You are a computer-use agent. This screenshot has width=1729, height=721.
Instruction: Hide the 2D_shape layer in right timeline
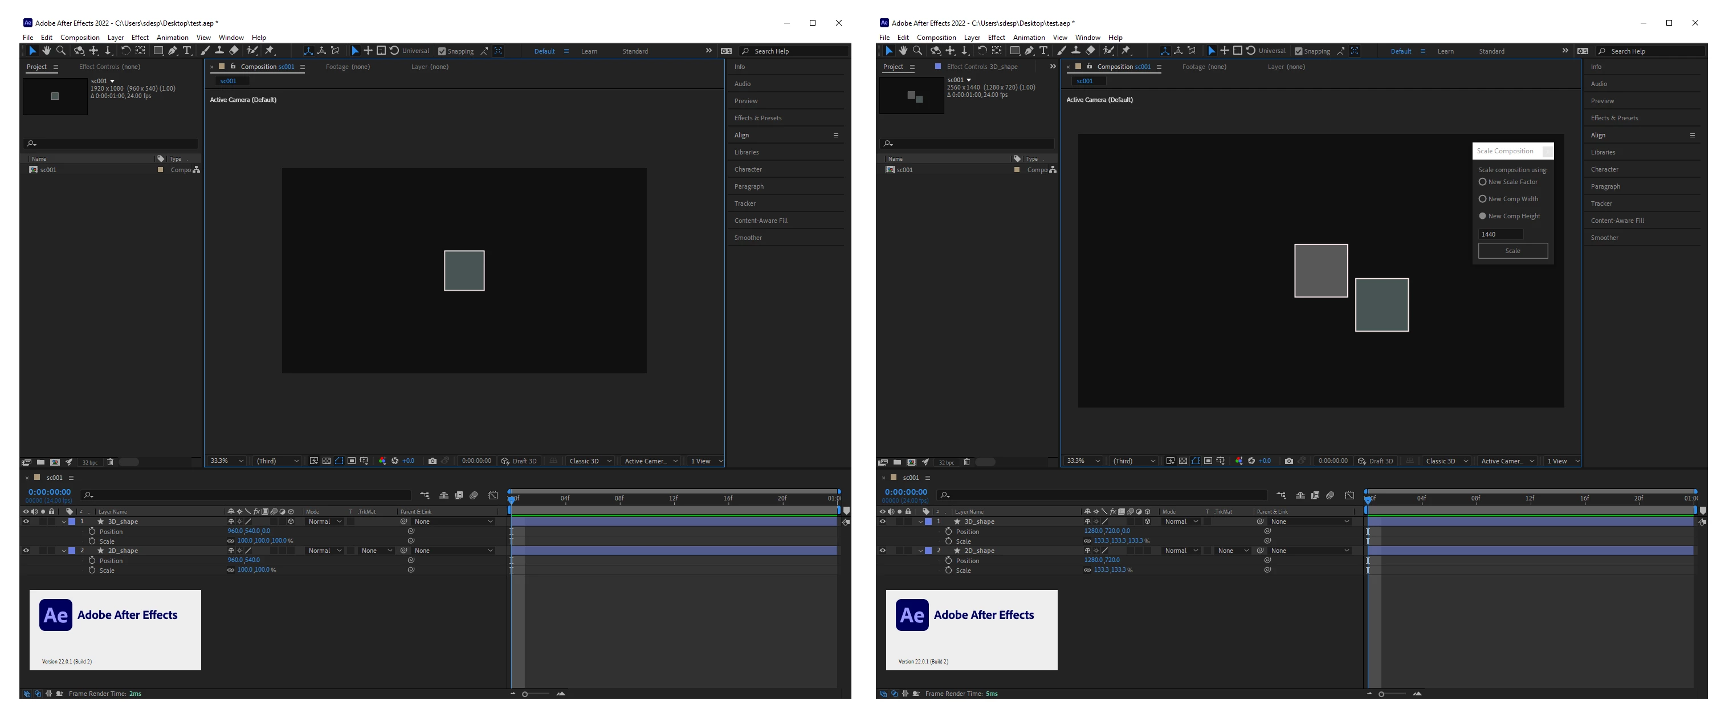tap(883, 551)
